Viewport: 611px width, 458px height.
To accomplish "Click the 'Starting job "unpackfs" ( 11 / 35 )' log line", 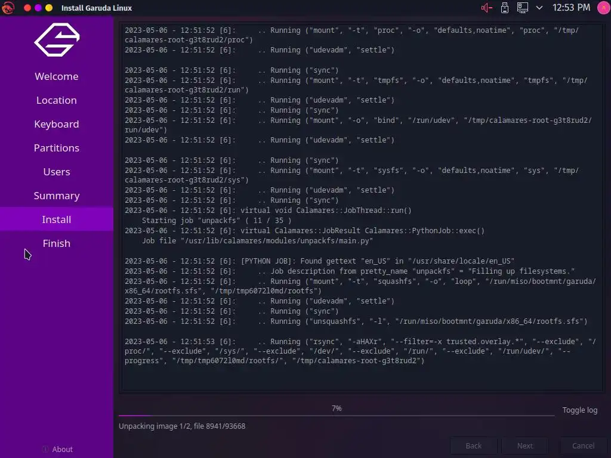I will 217,221.
